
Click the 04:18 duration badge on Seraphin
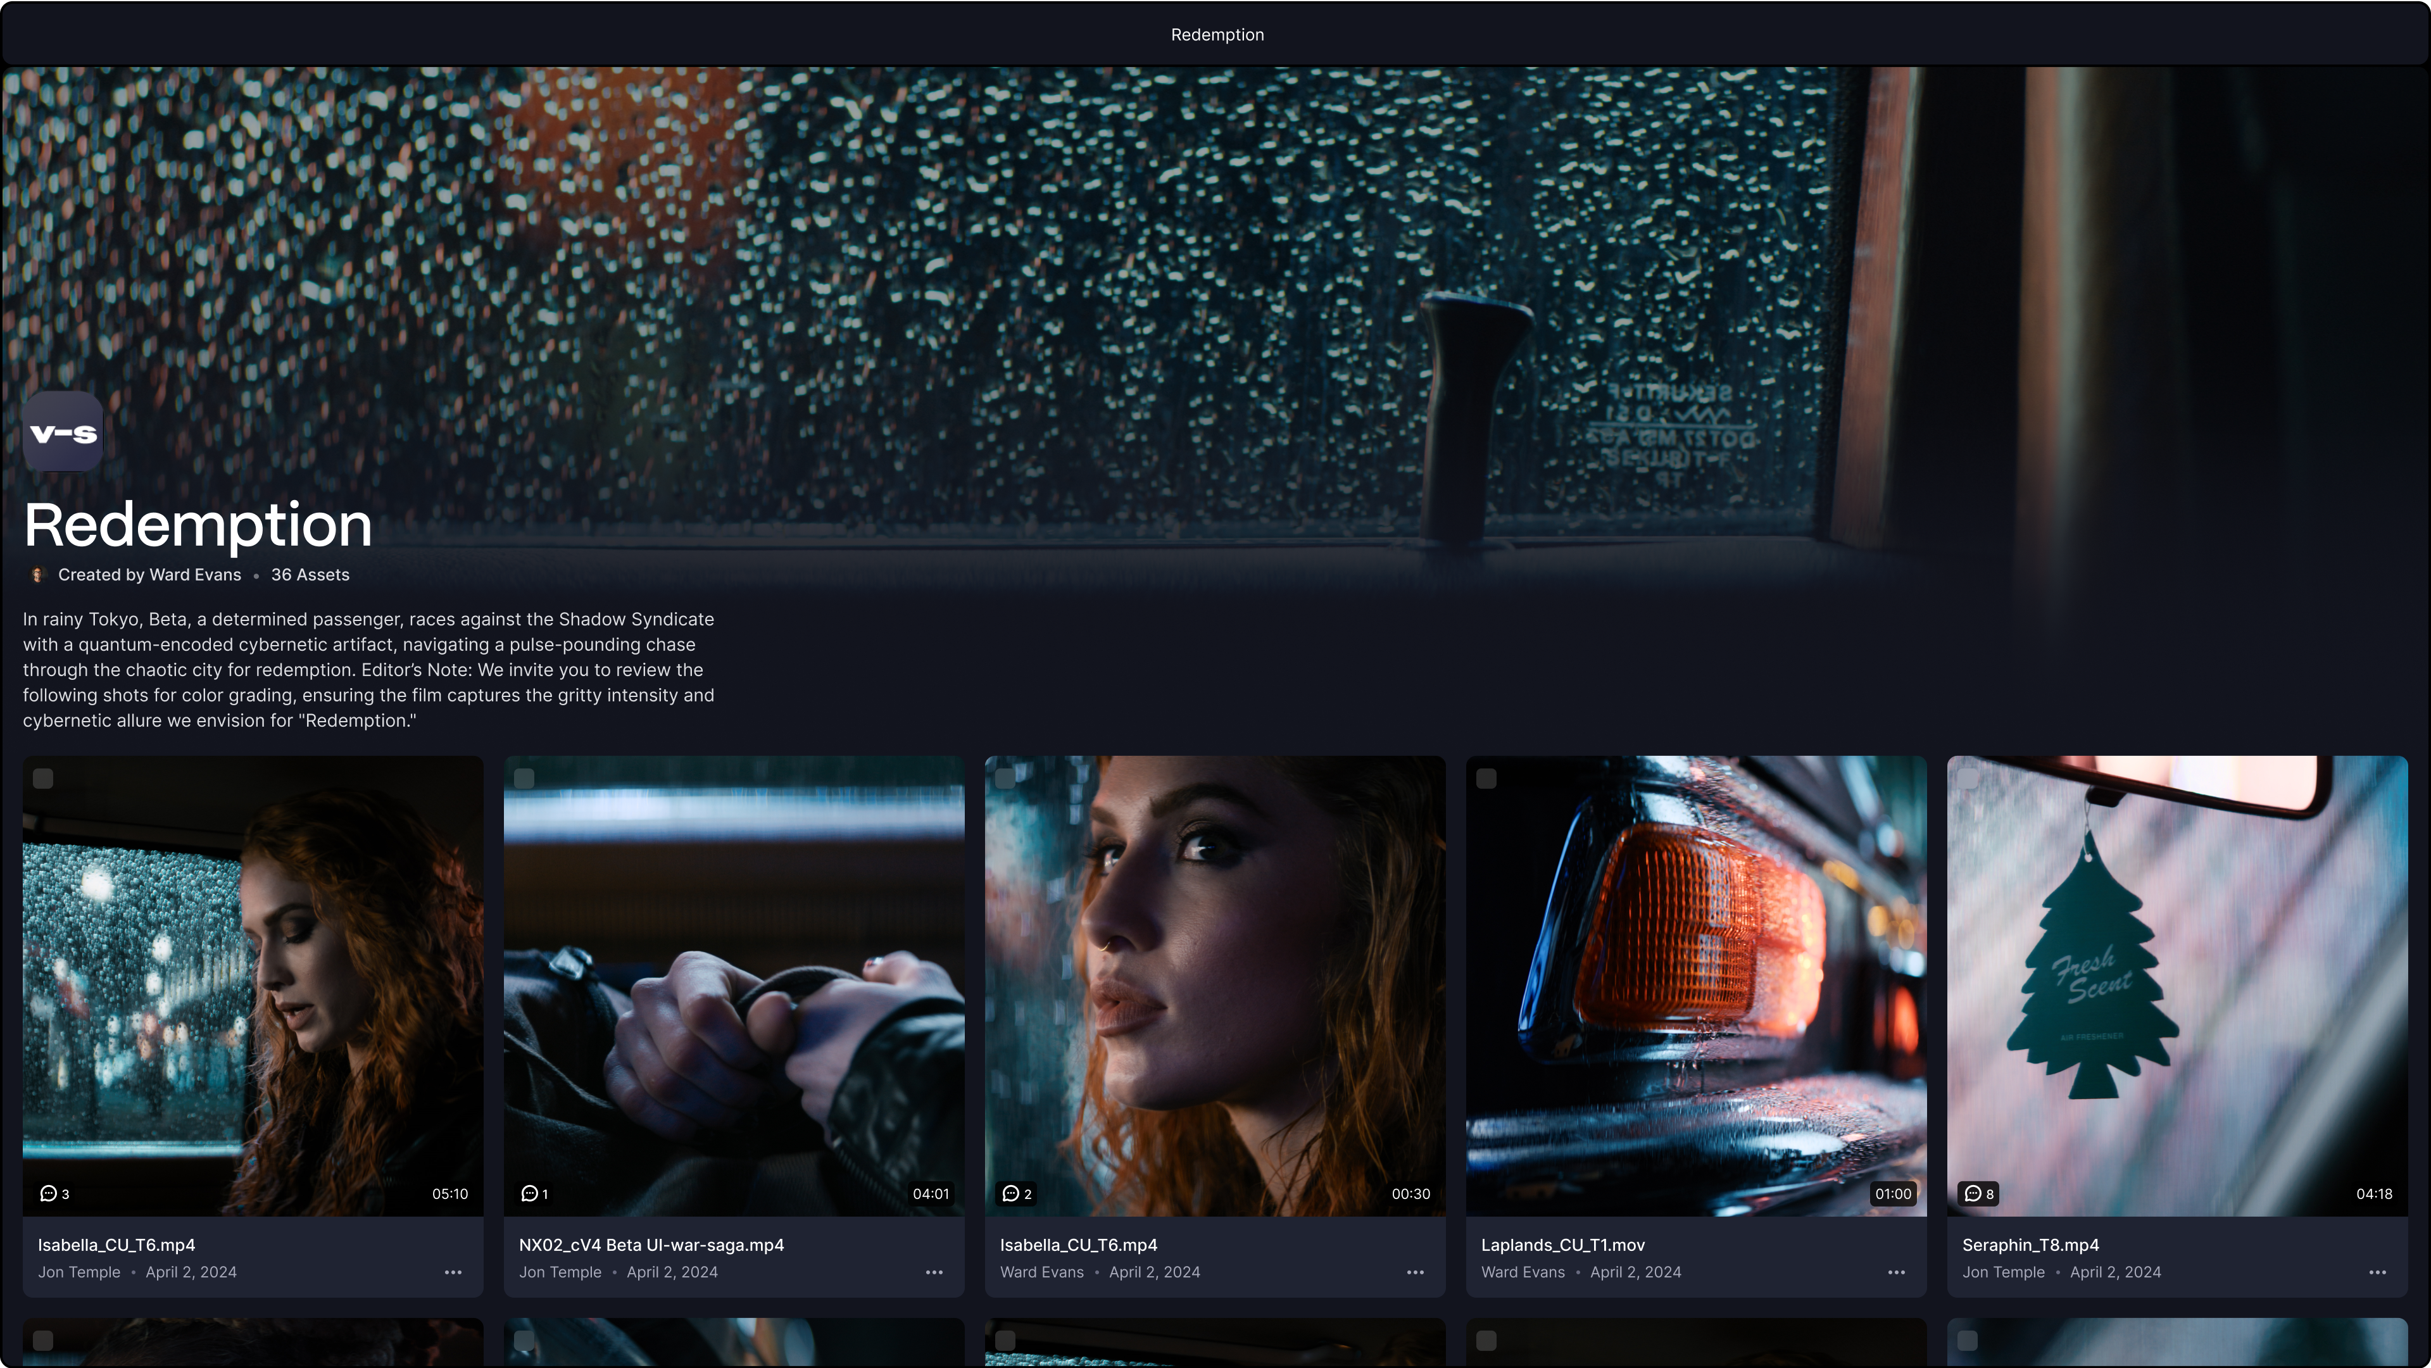[2375, 1193]
